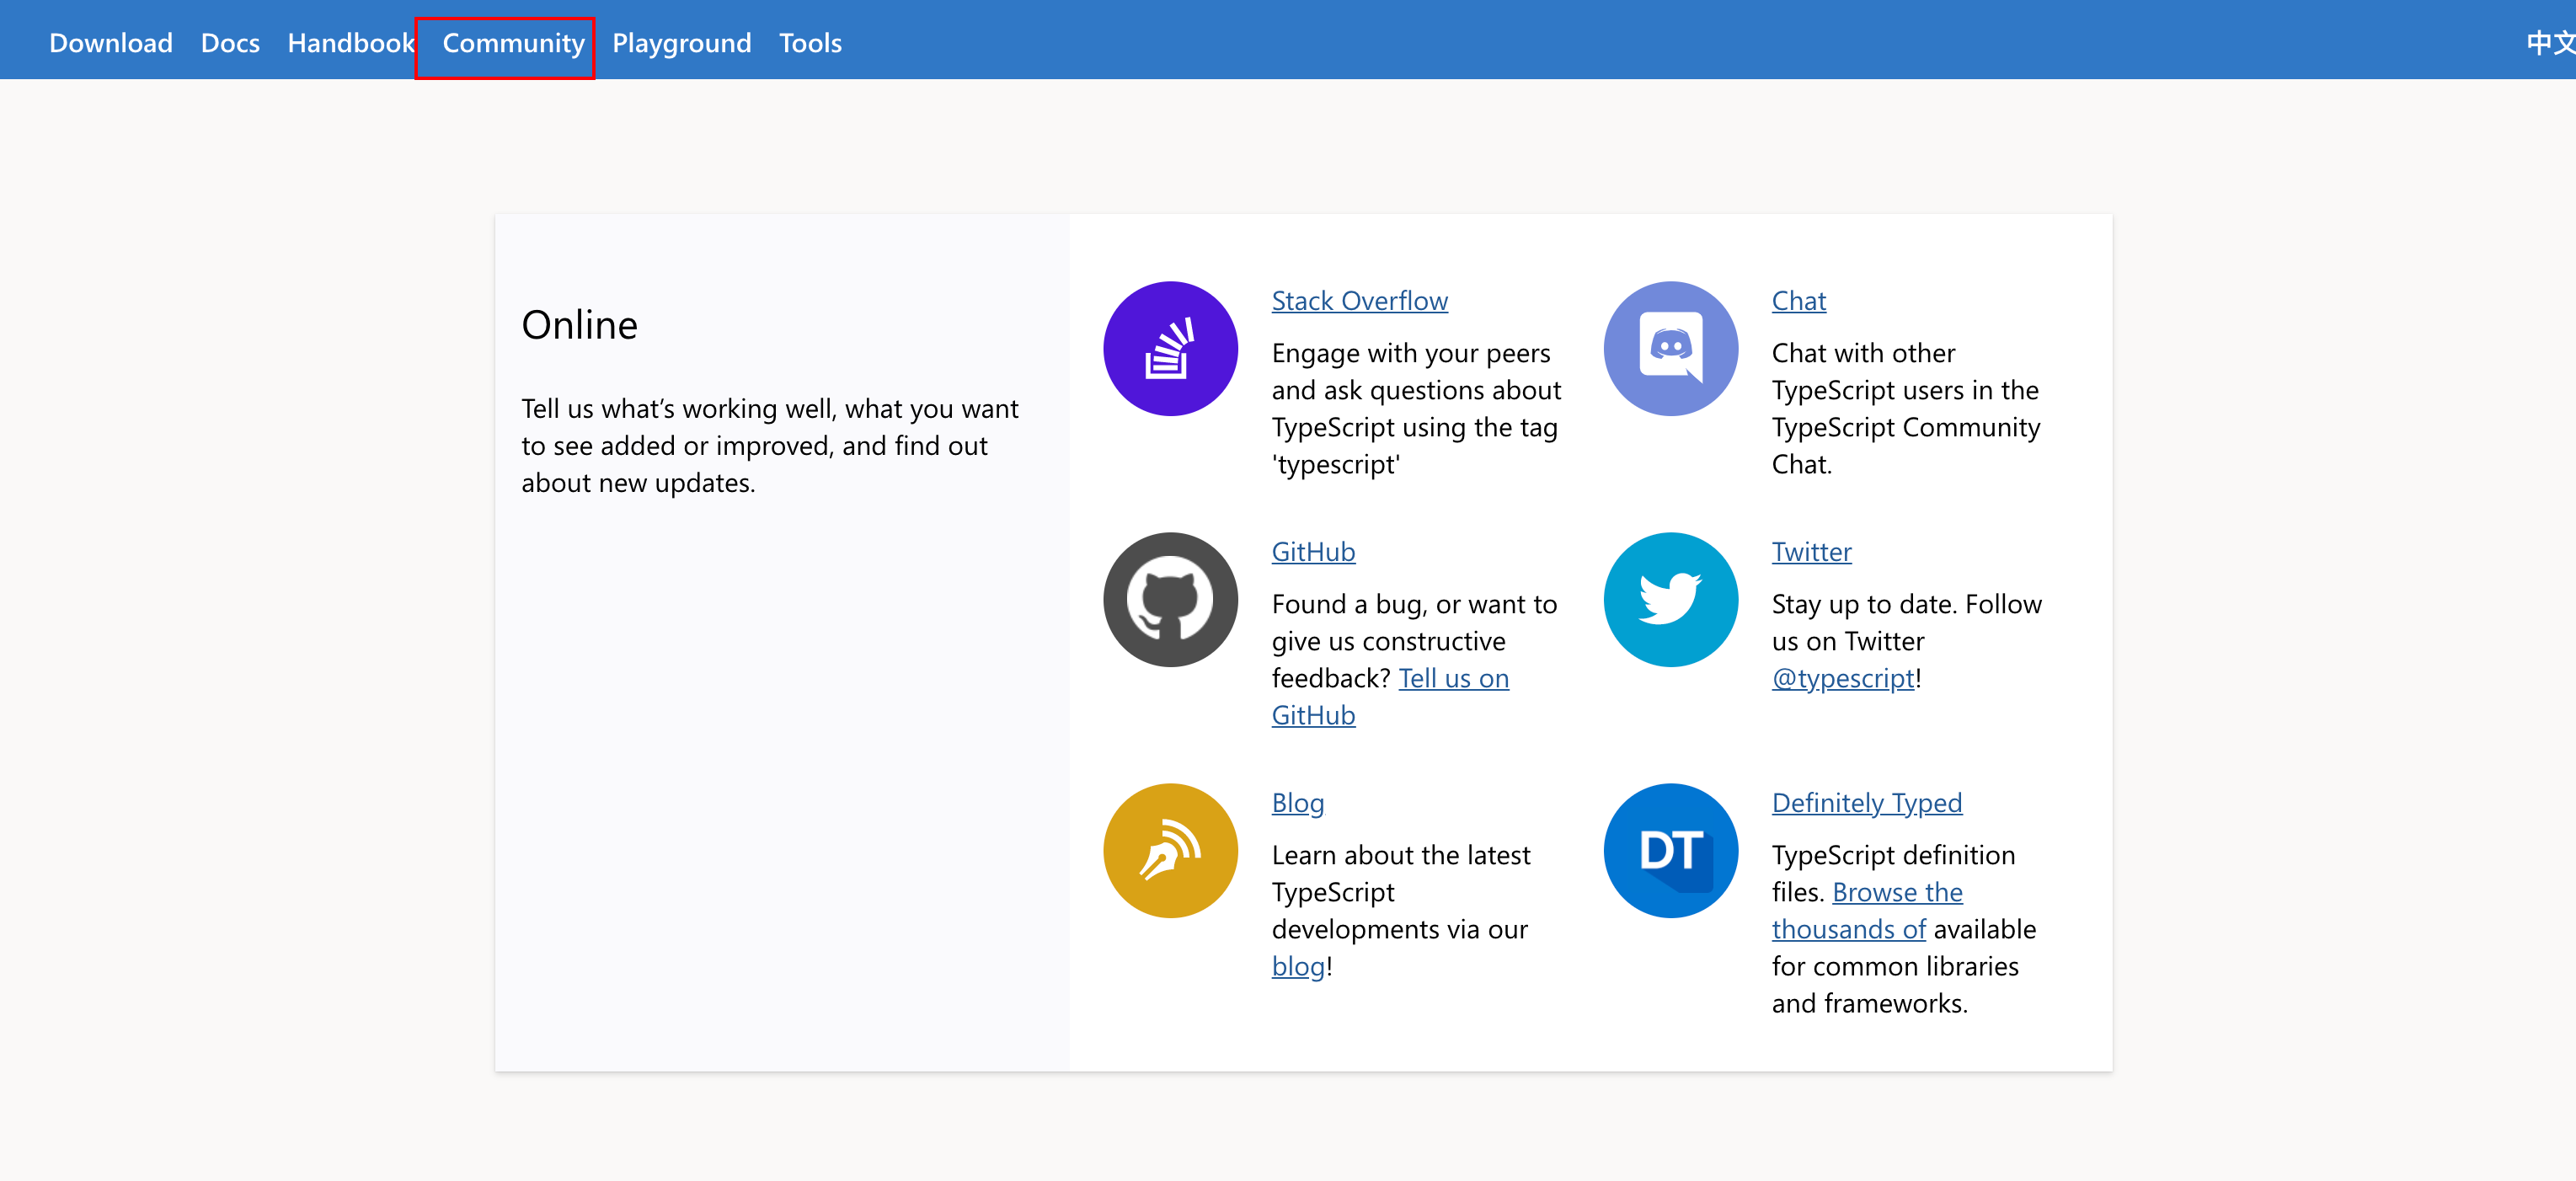This screenshot has width=2576, height=1181.
Task: Switch language with the 中文 link
Action: coord(2548,43)
